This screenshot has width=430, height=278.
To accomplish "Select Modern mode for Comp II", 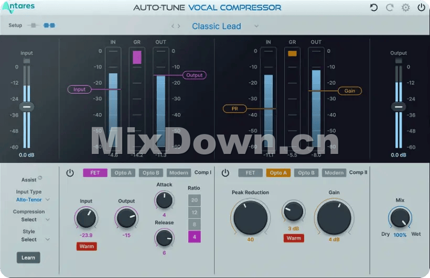I will pos(334,173).
